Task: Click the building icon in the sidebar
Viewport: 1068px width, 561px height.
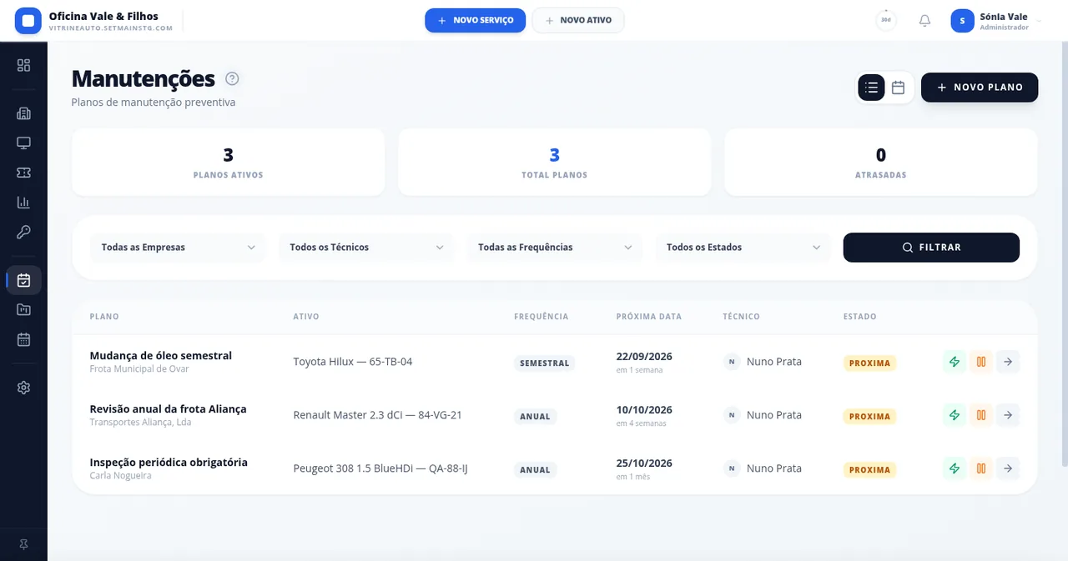Action: 23,113
